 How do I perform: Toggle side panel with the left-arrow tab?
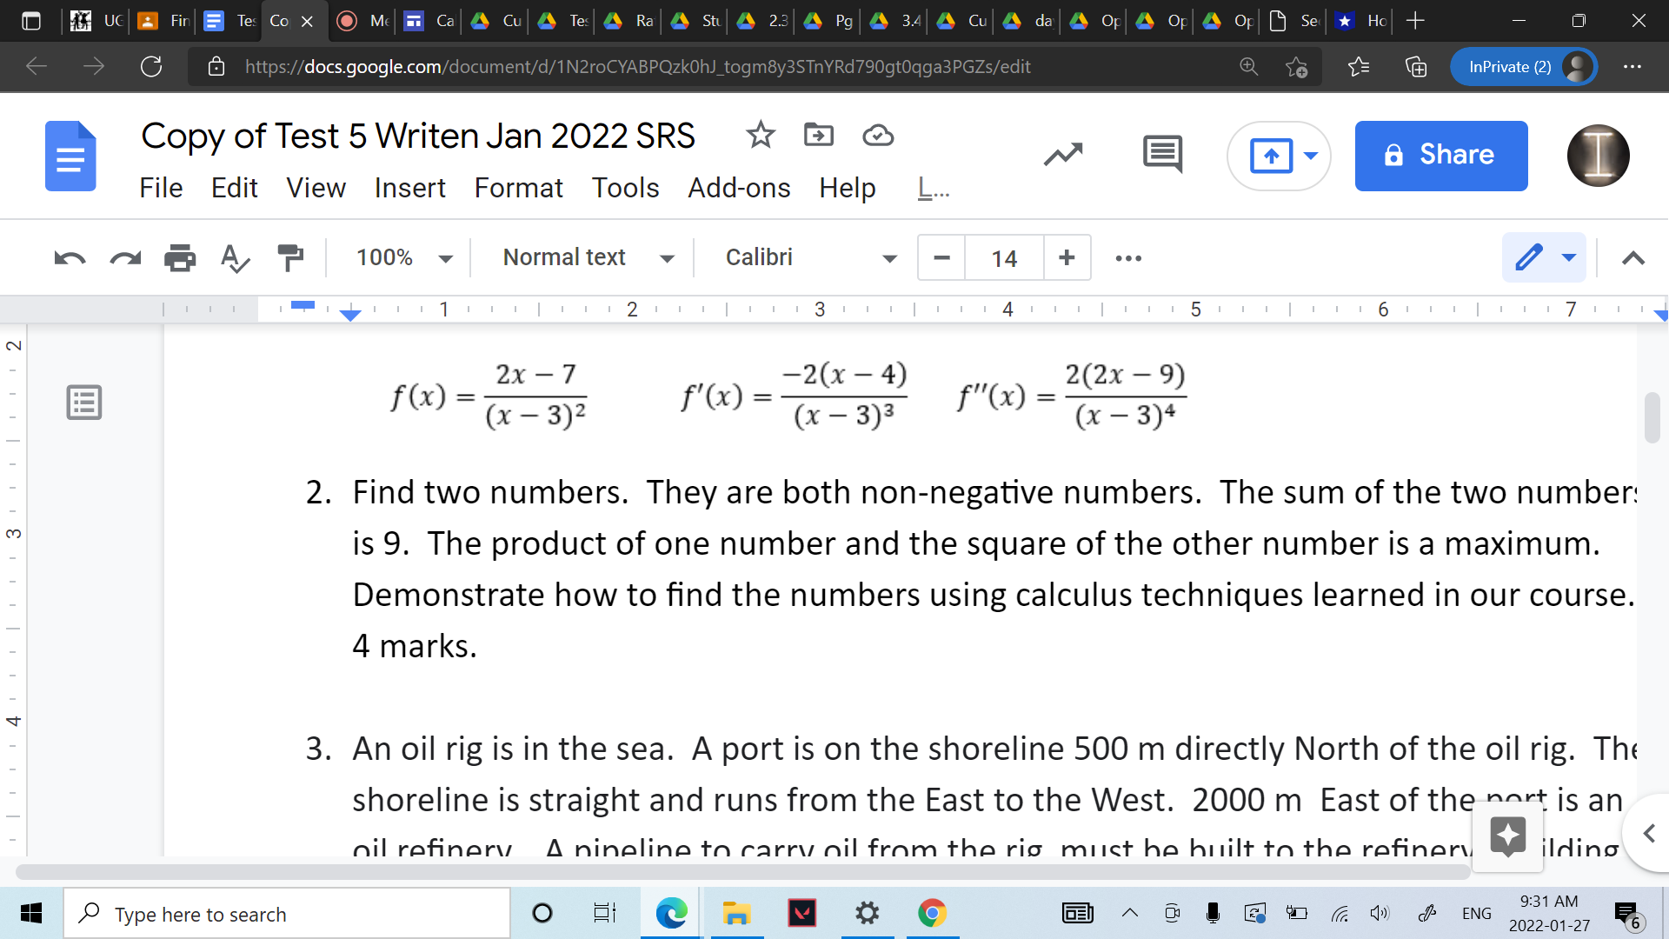tap(1648, 834)
